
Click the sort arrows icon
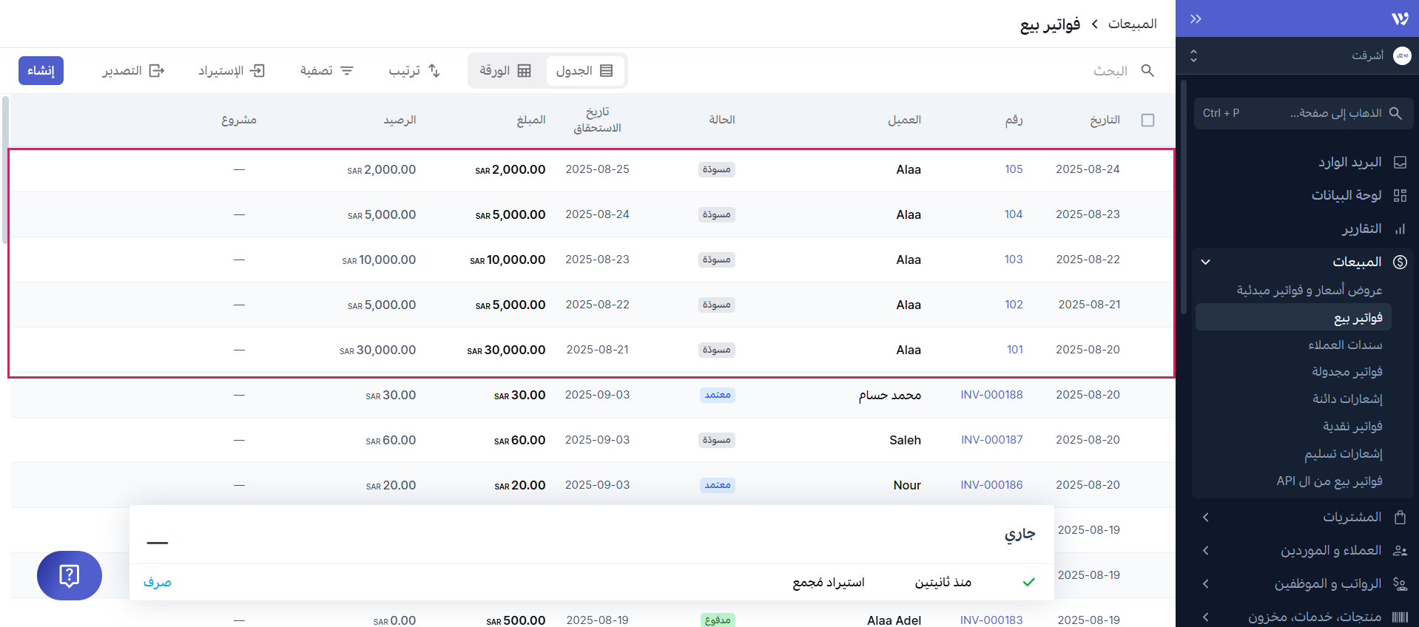tap(434, 70)
